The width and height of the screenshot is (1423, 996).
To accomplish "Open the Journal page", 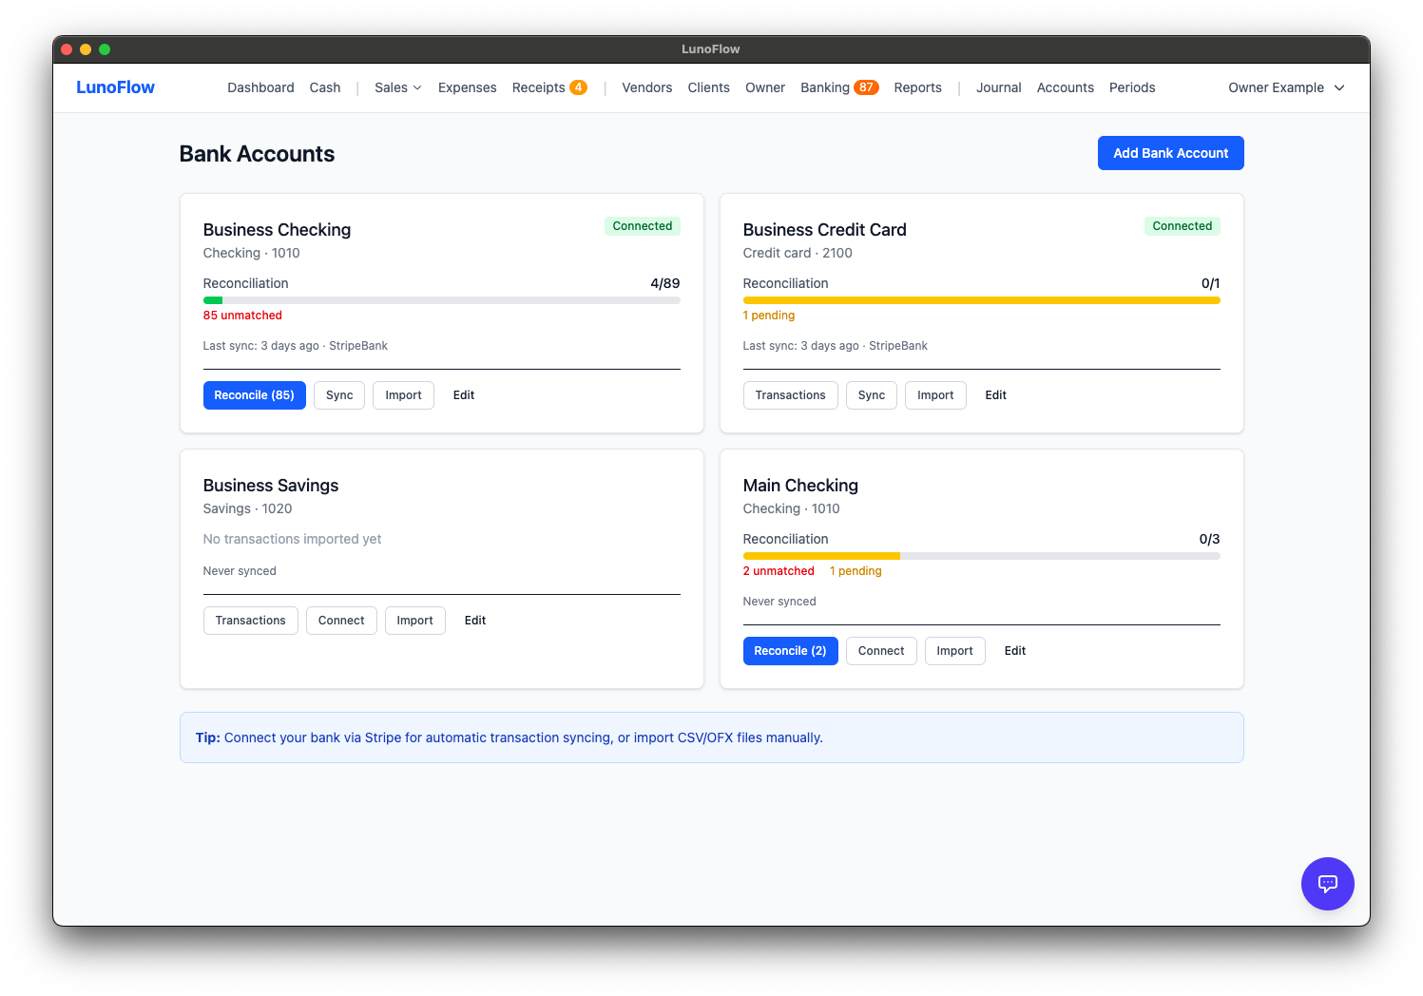I will pos(998,87).
